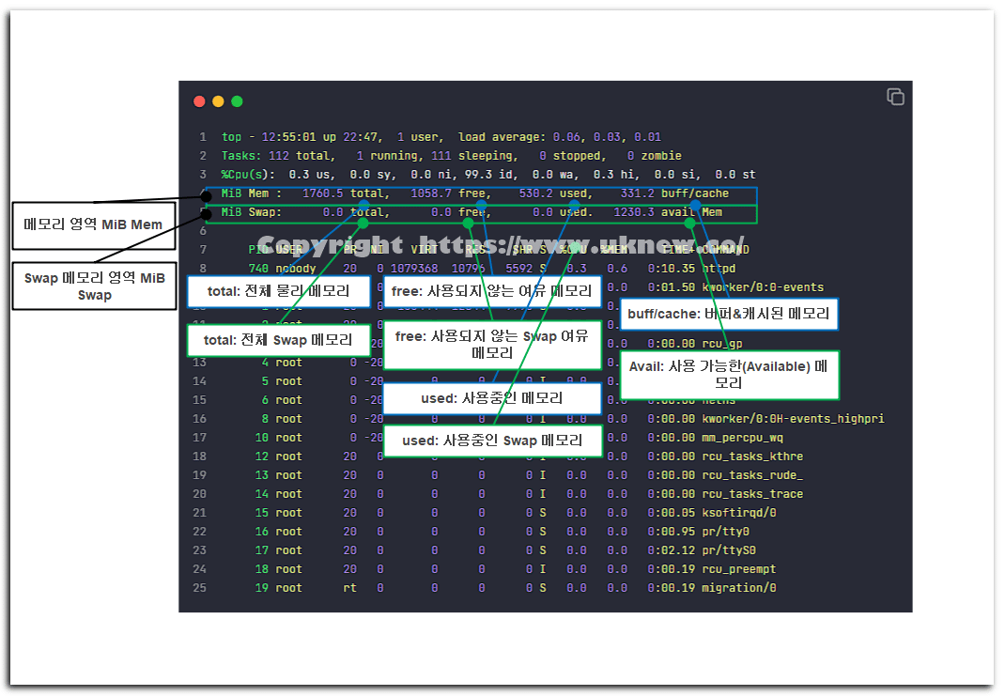Select the '1079368' VIRT value

[414, 269]
